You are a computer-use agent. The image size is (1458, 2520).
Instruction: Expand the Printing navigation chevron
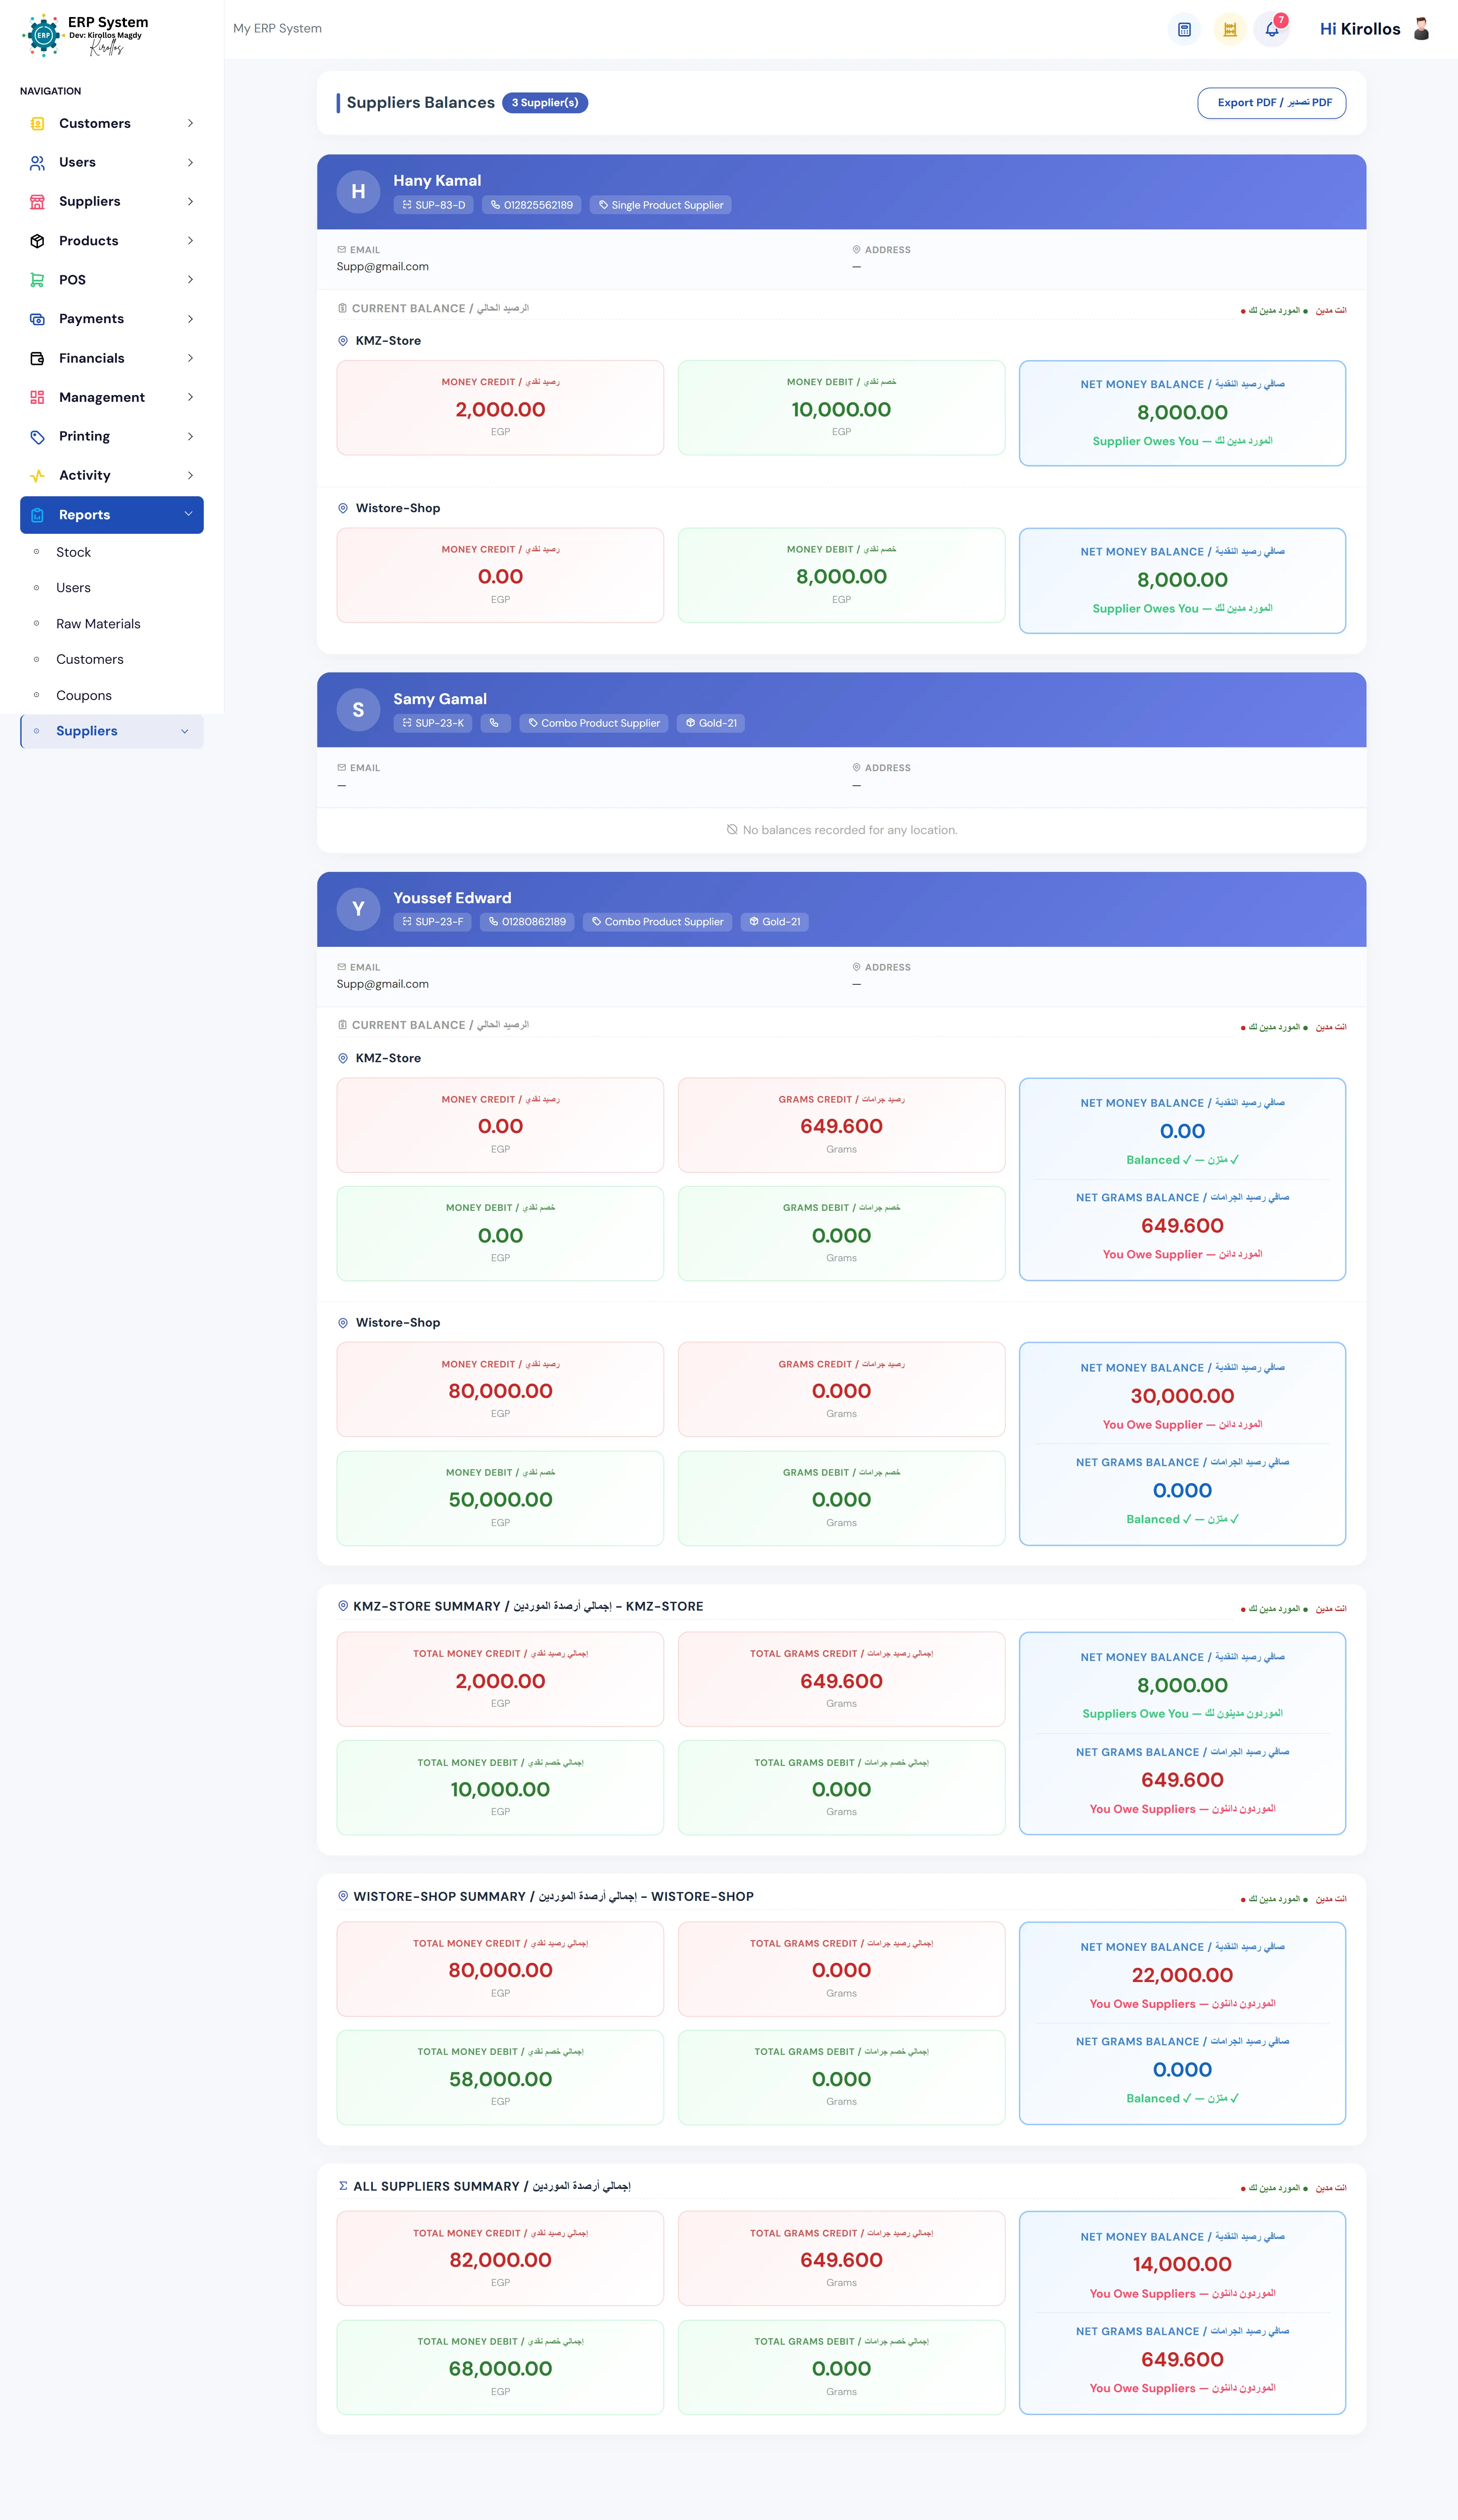(x=190, y=436)
